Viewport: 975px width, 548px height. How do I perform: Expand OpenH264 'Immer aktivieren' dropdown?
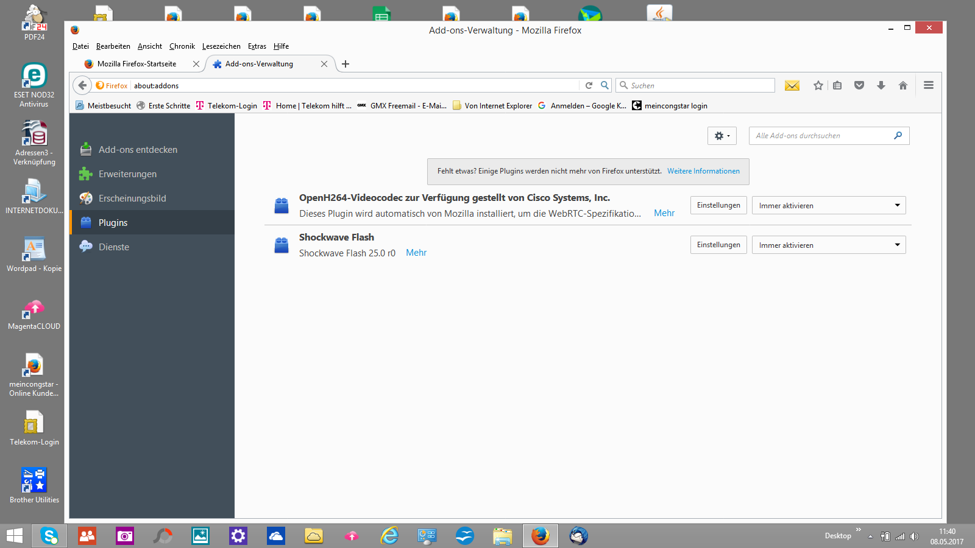[x=828, y=206]
